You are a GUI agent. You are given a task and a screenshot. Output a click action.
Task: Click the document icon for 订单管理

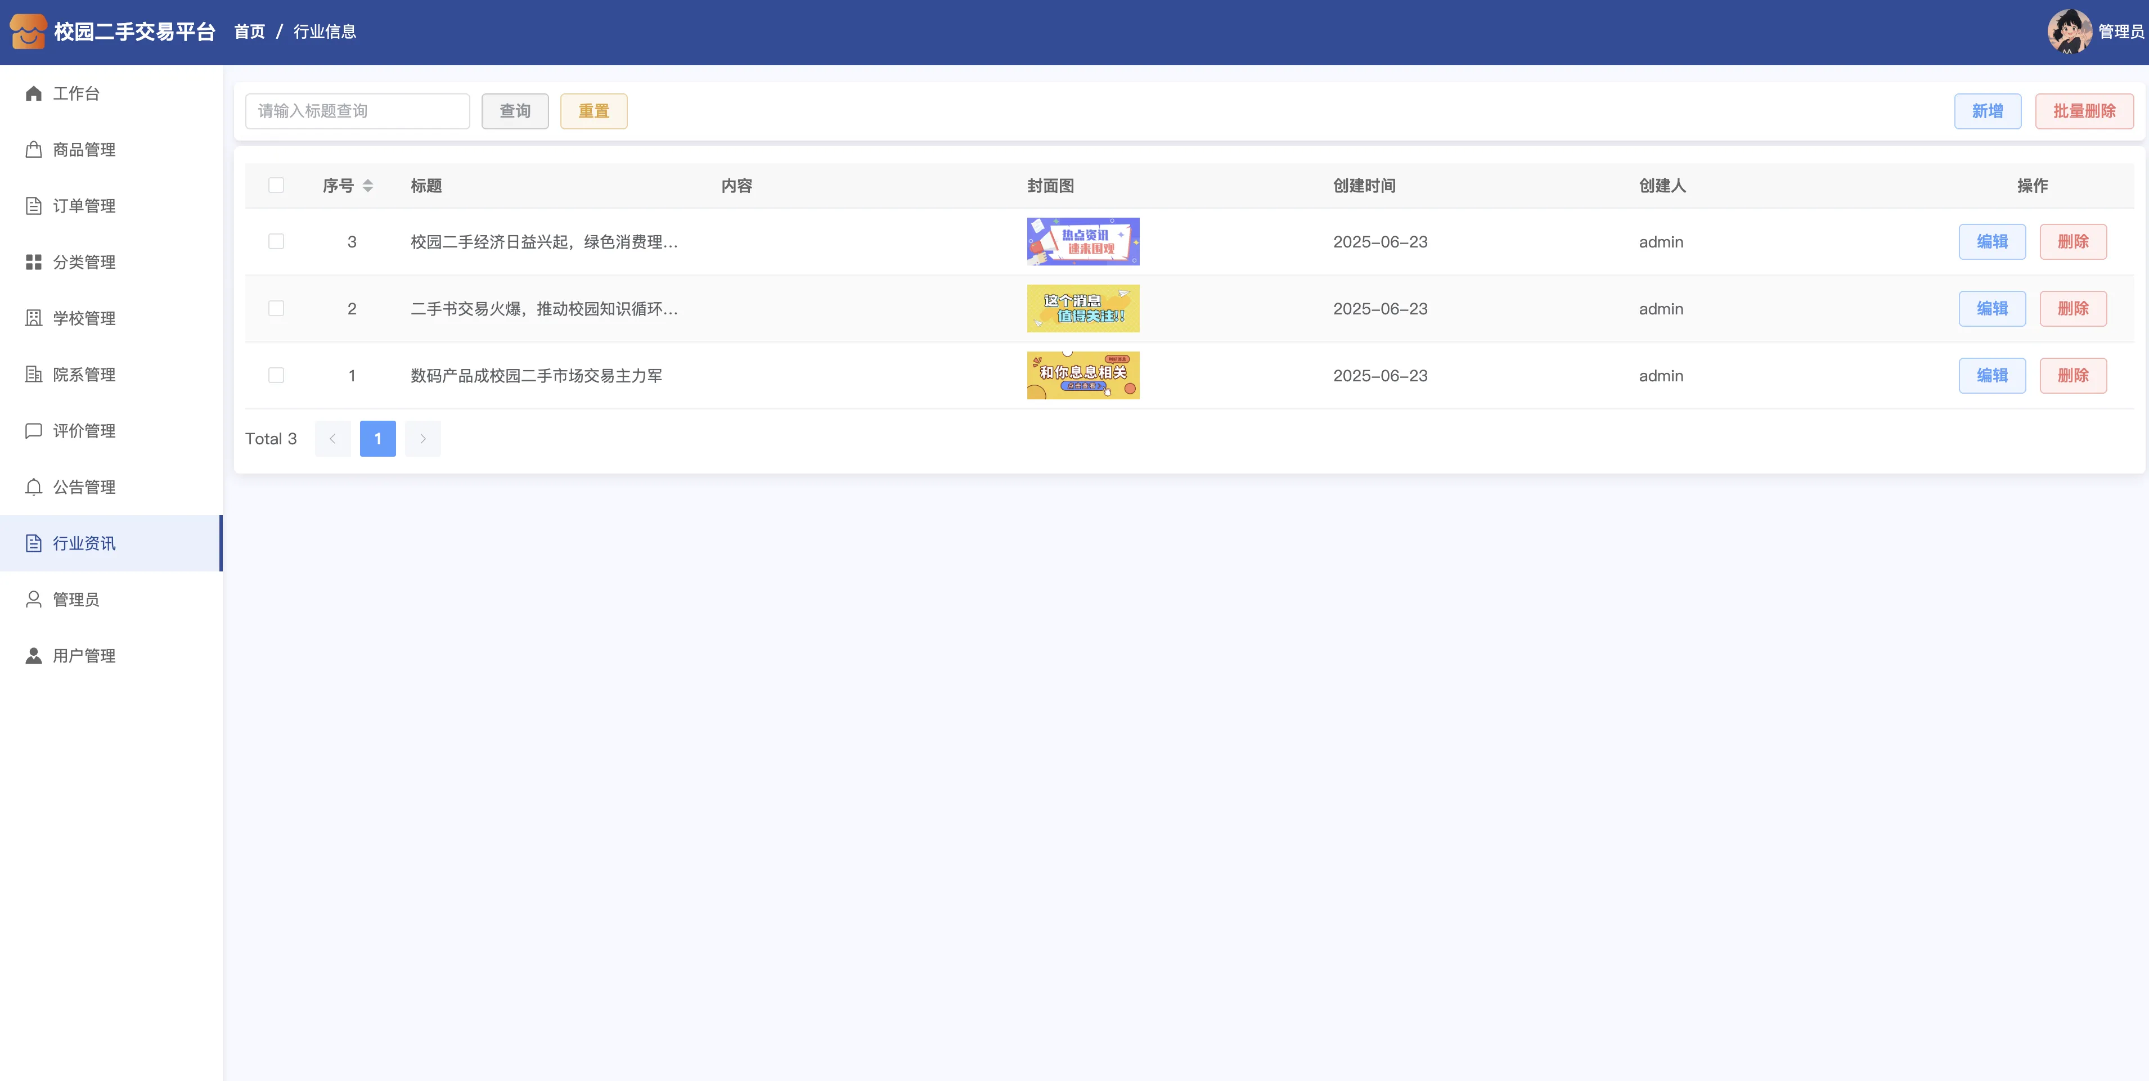pos(33,206)
